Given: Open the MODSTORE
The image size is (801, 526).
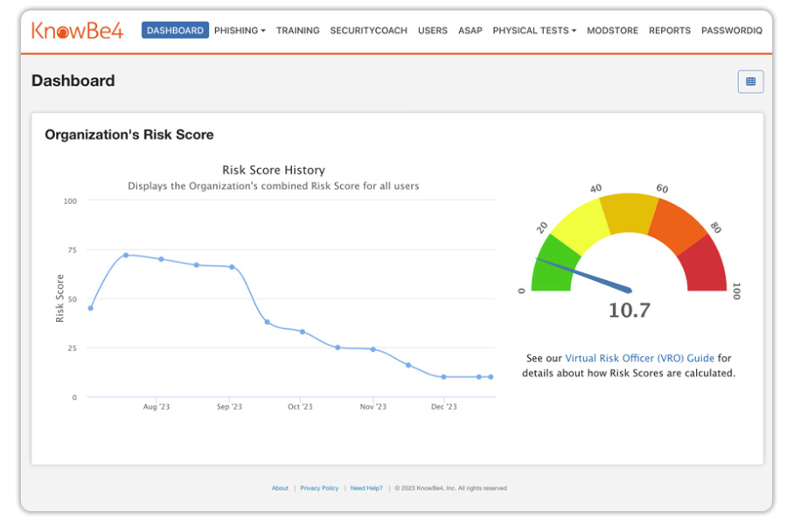Looking at the screenshot, I should [x=612, y=30].
